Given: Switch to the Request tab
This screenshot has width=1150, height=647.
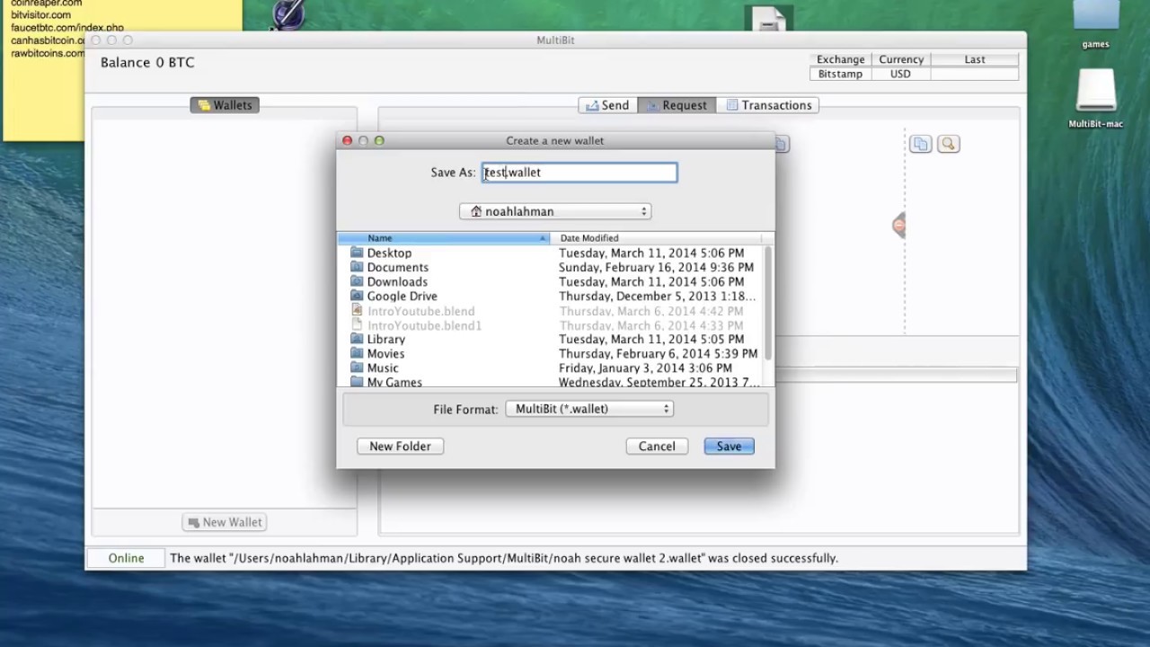Looking at the screenshot, I should tap(677, 105).
